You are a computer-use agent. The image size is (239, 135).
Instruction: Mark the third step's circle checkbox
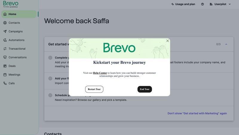click(x=50, y=95)
